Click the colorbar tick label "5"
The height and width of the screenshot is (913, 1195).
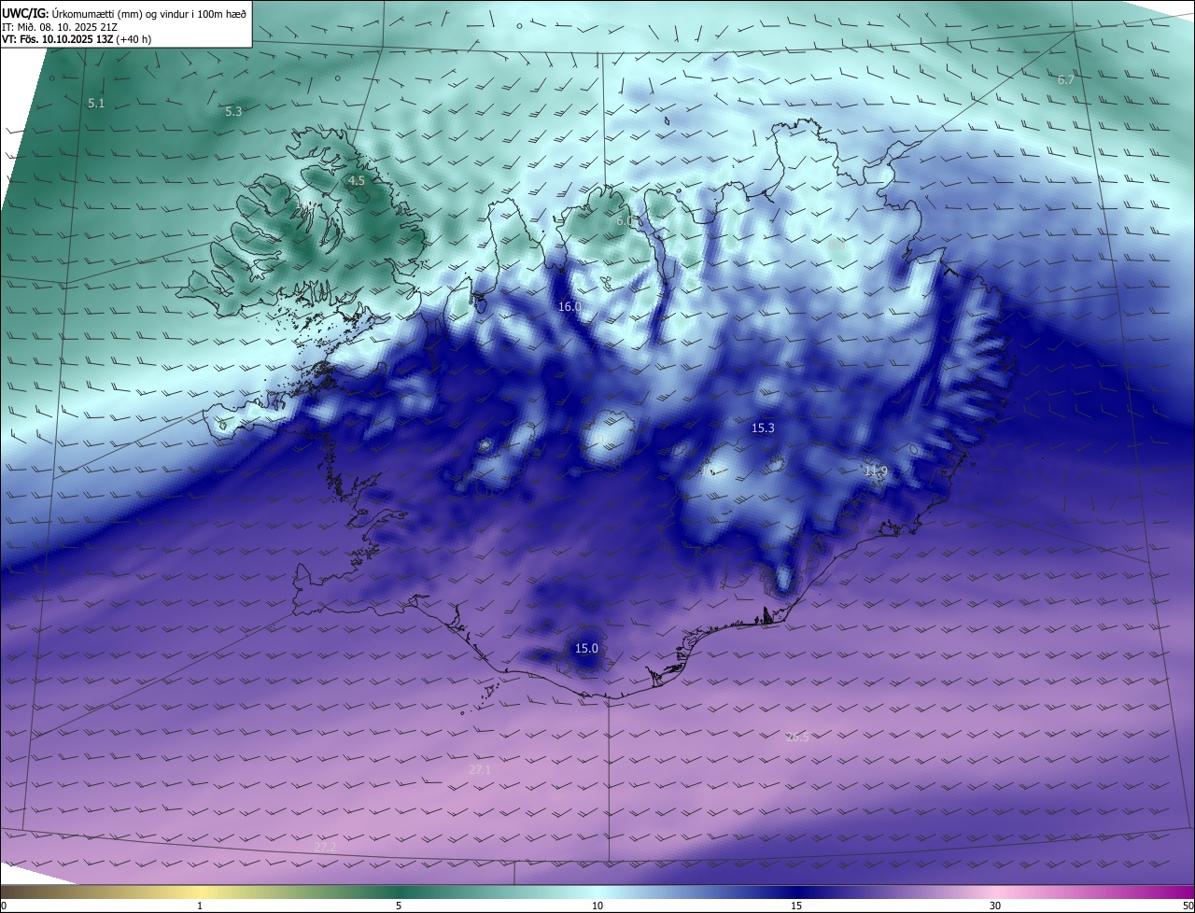[x=399, y=906]
